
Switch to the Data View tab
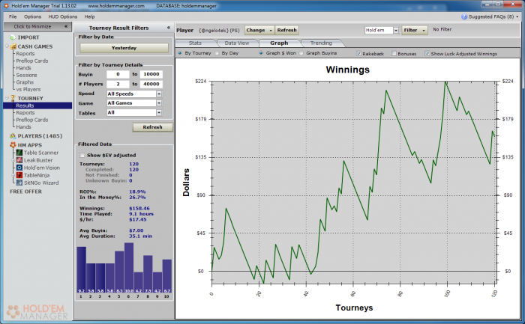pos(237,43)
